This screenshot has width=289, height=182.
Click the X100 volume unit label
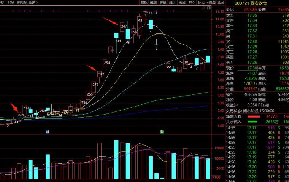[216, 177]
